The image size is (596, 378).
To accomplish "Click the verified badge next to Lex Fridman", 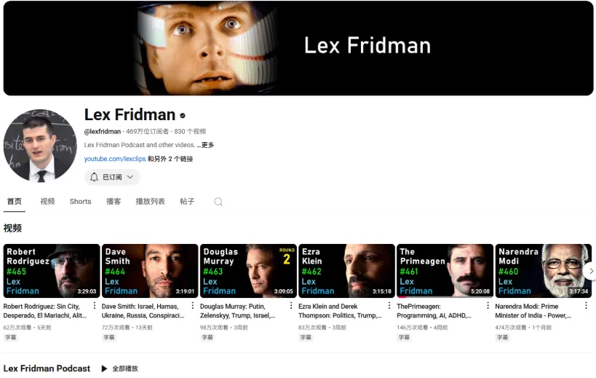I will [x=183, y=116].
